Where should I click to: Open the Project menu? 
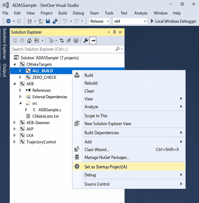tap(46, 13)
